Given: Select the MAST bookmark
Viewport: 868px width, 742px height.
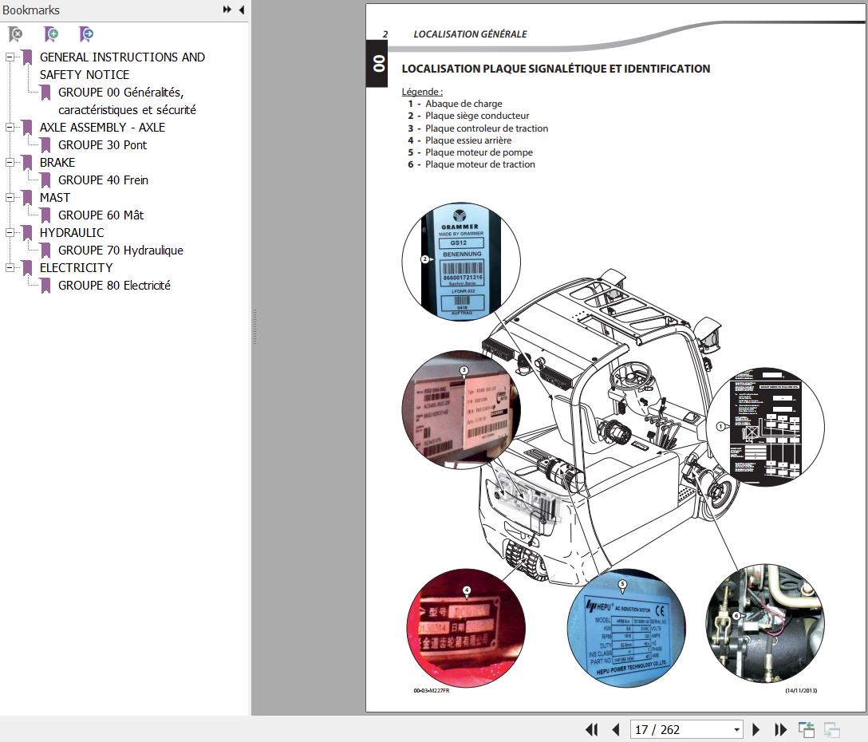Looking at the screenshot, I should (x=55, y=198).
